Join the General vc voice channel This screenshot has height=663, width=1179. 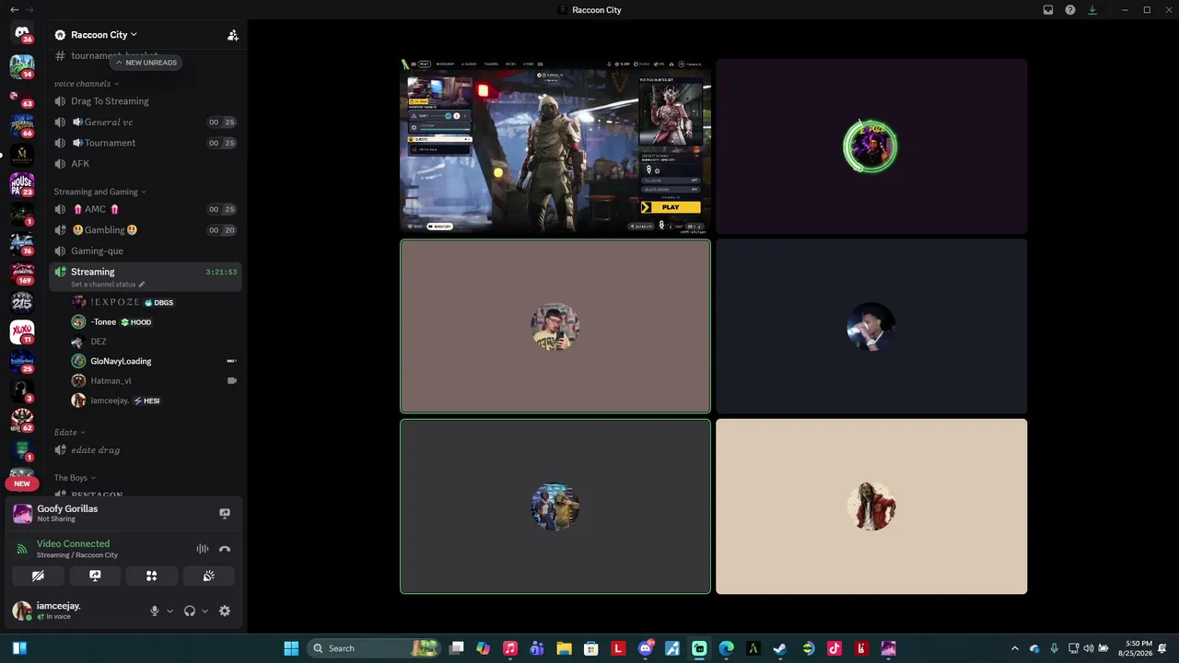[x=146, y=122]
